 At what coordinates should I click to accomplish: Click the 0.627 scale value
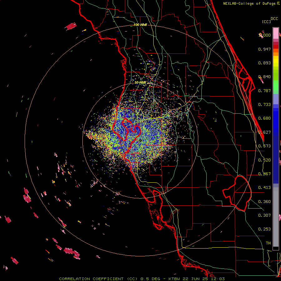(264, 132)
